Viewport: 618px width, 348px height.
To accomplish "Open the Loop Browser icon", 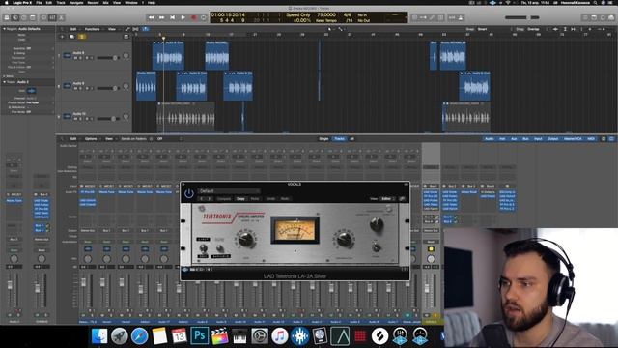I will pyautogui.click(x=603, y=17).
